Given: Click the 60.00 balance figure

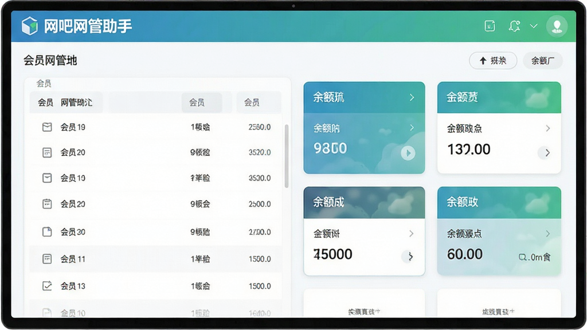Looking at the screenshot, I should pyautogui.click(x=464, y=254).
